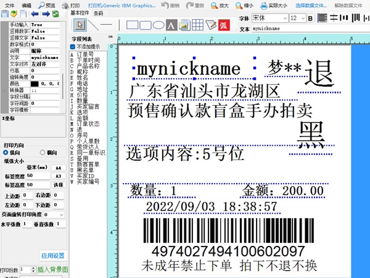
Task: Select the 买家编号 field in the list
Action: [88, 182]
